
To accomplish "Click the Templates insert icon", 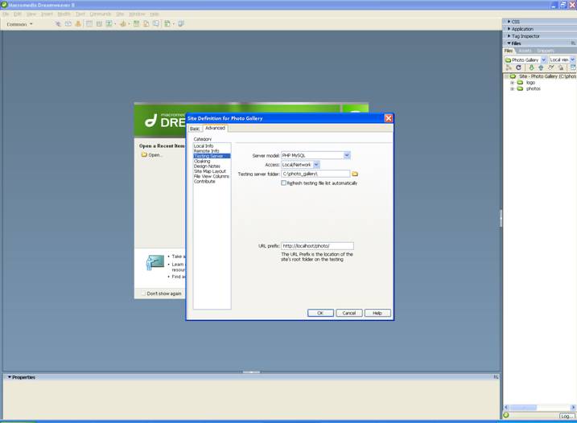I will (x=167, y=24).
